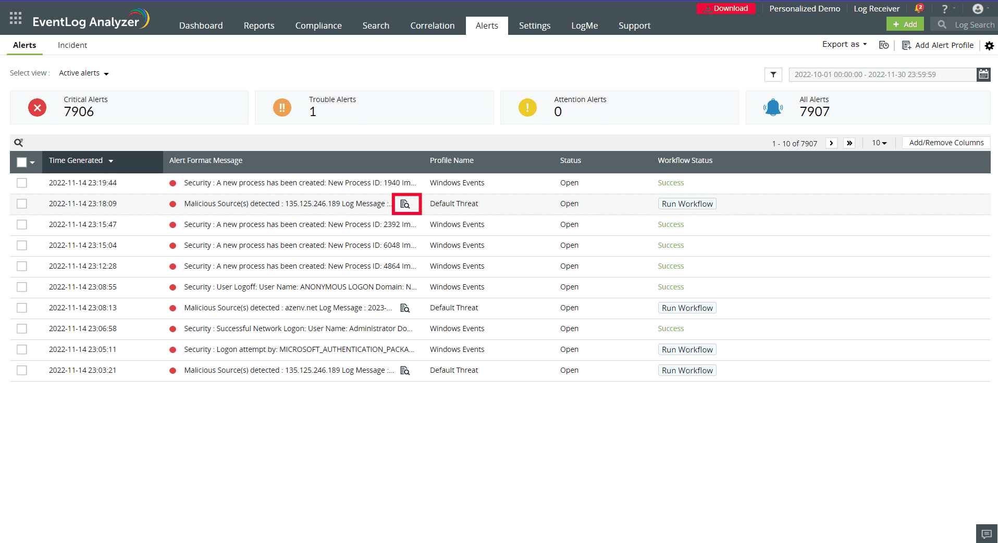This screenshot has height=543, width=998.
Task: Switch to the Incident subtab
Action: [72, 45]
